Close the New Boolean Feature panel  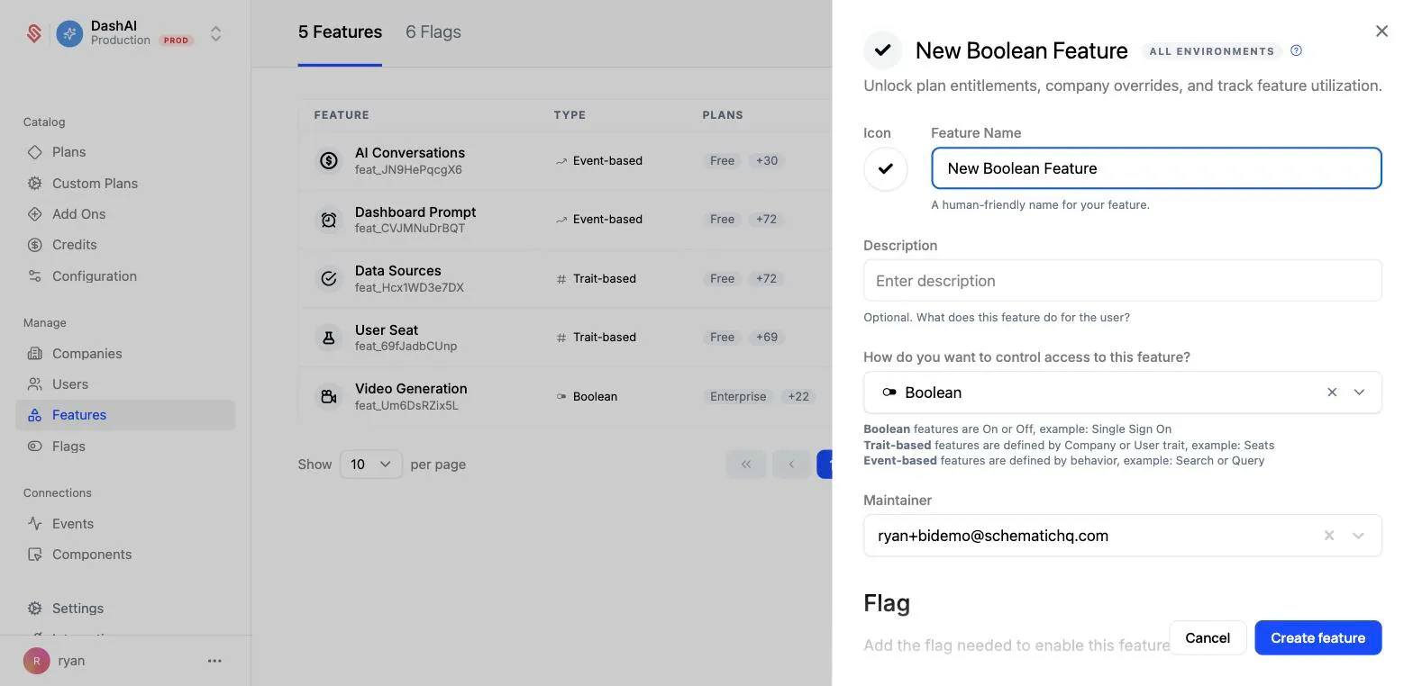[x=1382, y=32]
